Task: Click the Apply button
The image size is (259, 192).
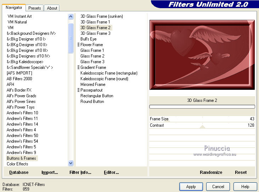Action: click(191, 187)
